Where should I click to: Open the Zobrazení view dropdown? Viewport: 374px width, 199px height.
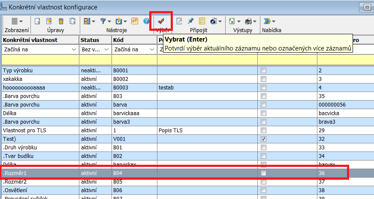pos(17,21)
